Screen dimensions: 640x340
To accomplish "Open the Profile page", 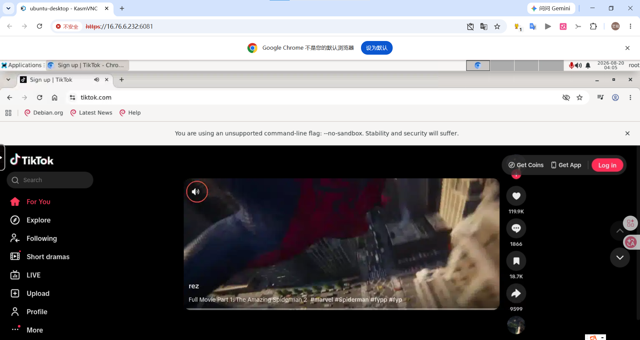I will (x=37, y=312).
